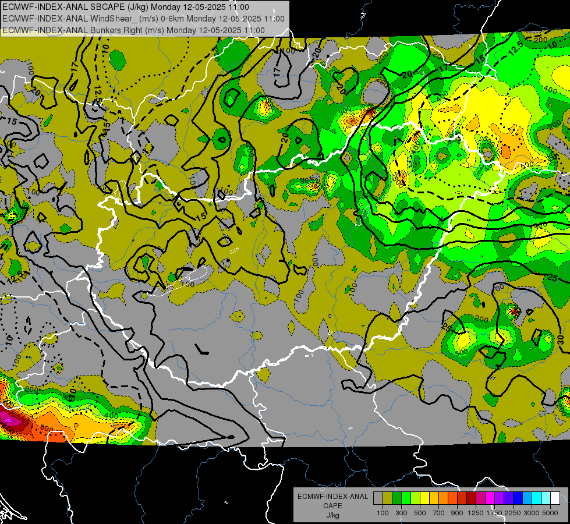
Task: Click the 100 tick label in legend
Action: (383, 513)
